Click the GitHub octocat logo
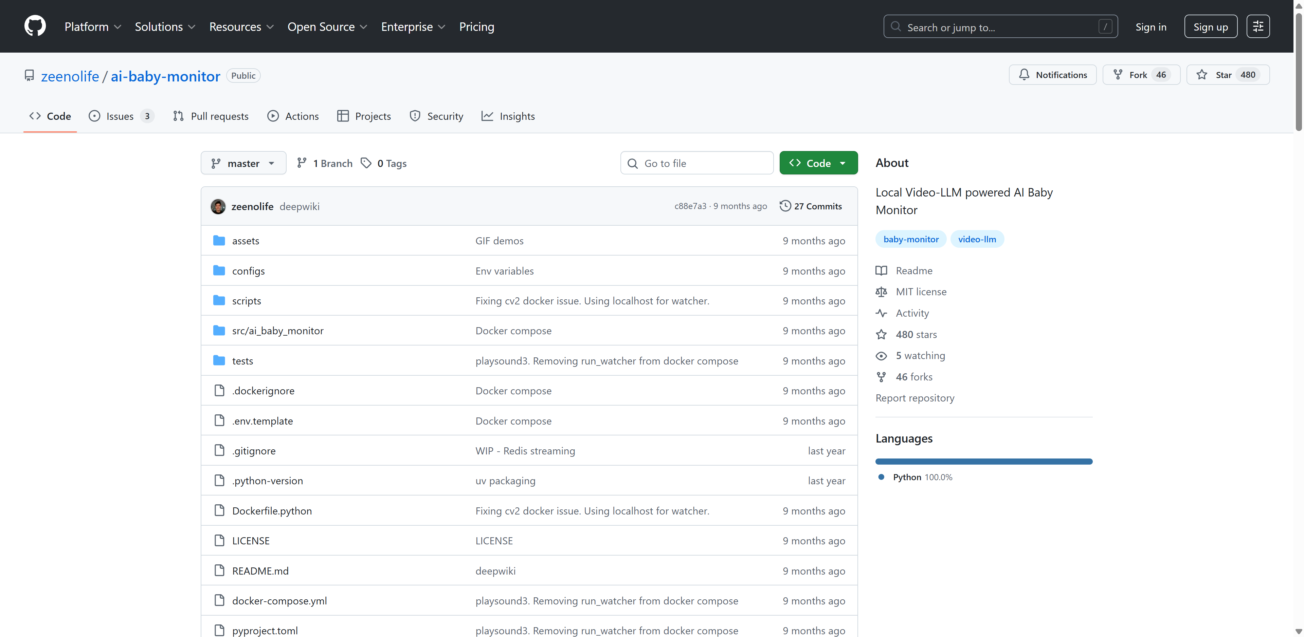This screenshot has width=1304, height=637. (x=35, y=26)
